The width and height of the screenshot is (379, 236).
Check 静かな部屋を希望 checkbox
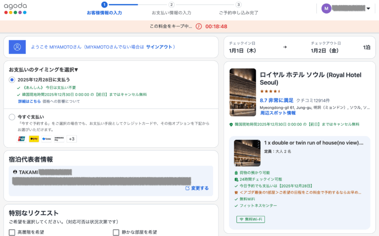116,232
